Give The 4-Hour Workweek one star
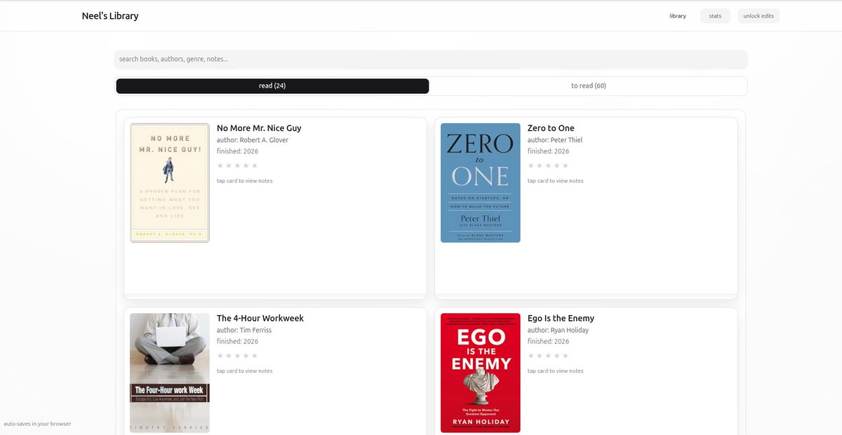The image size is (842, 435). click(220, 356)
